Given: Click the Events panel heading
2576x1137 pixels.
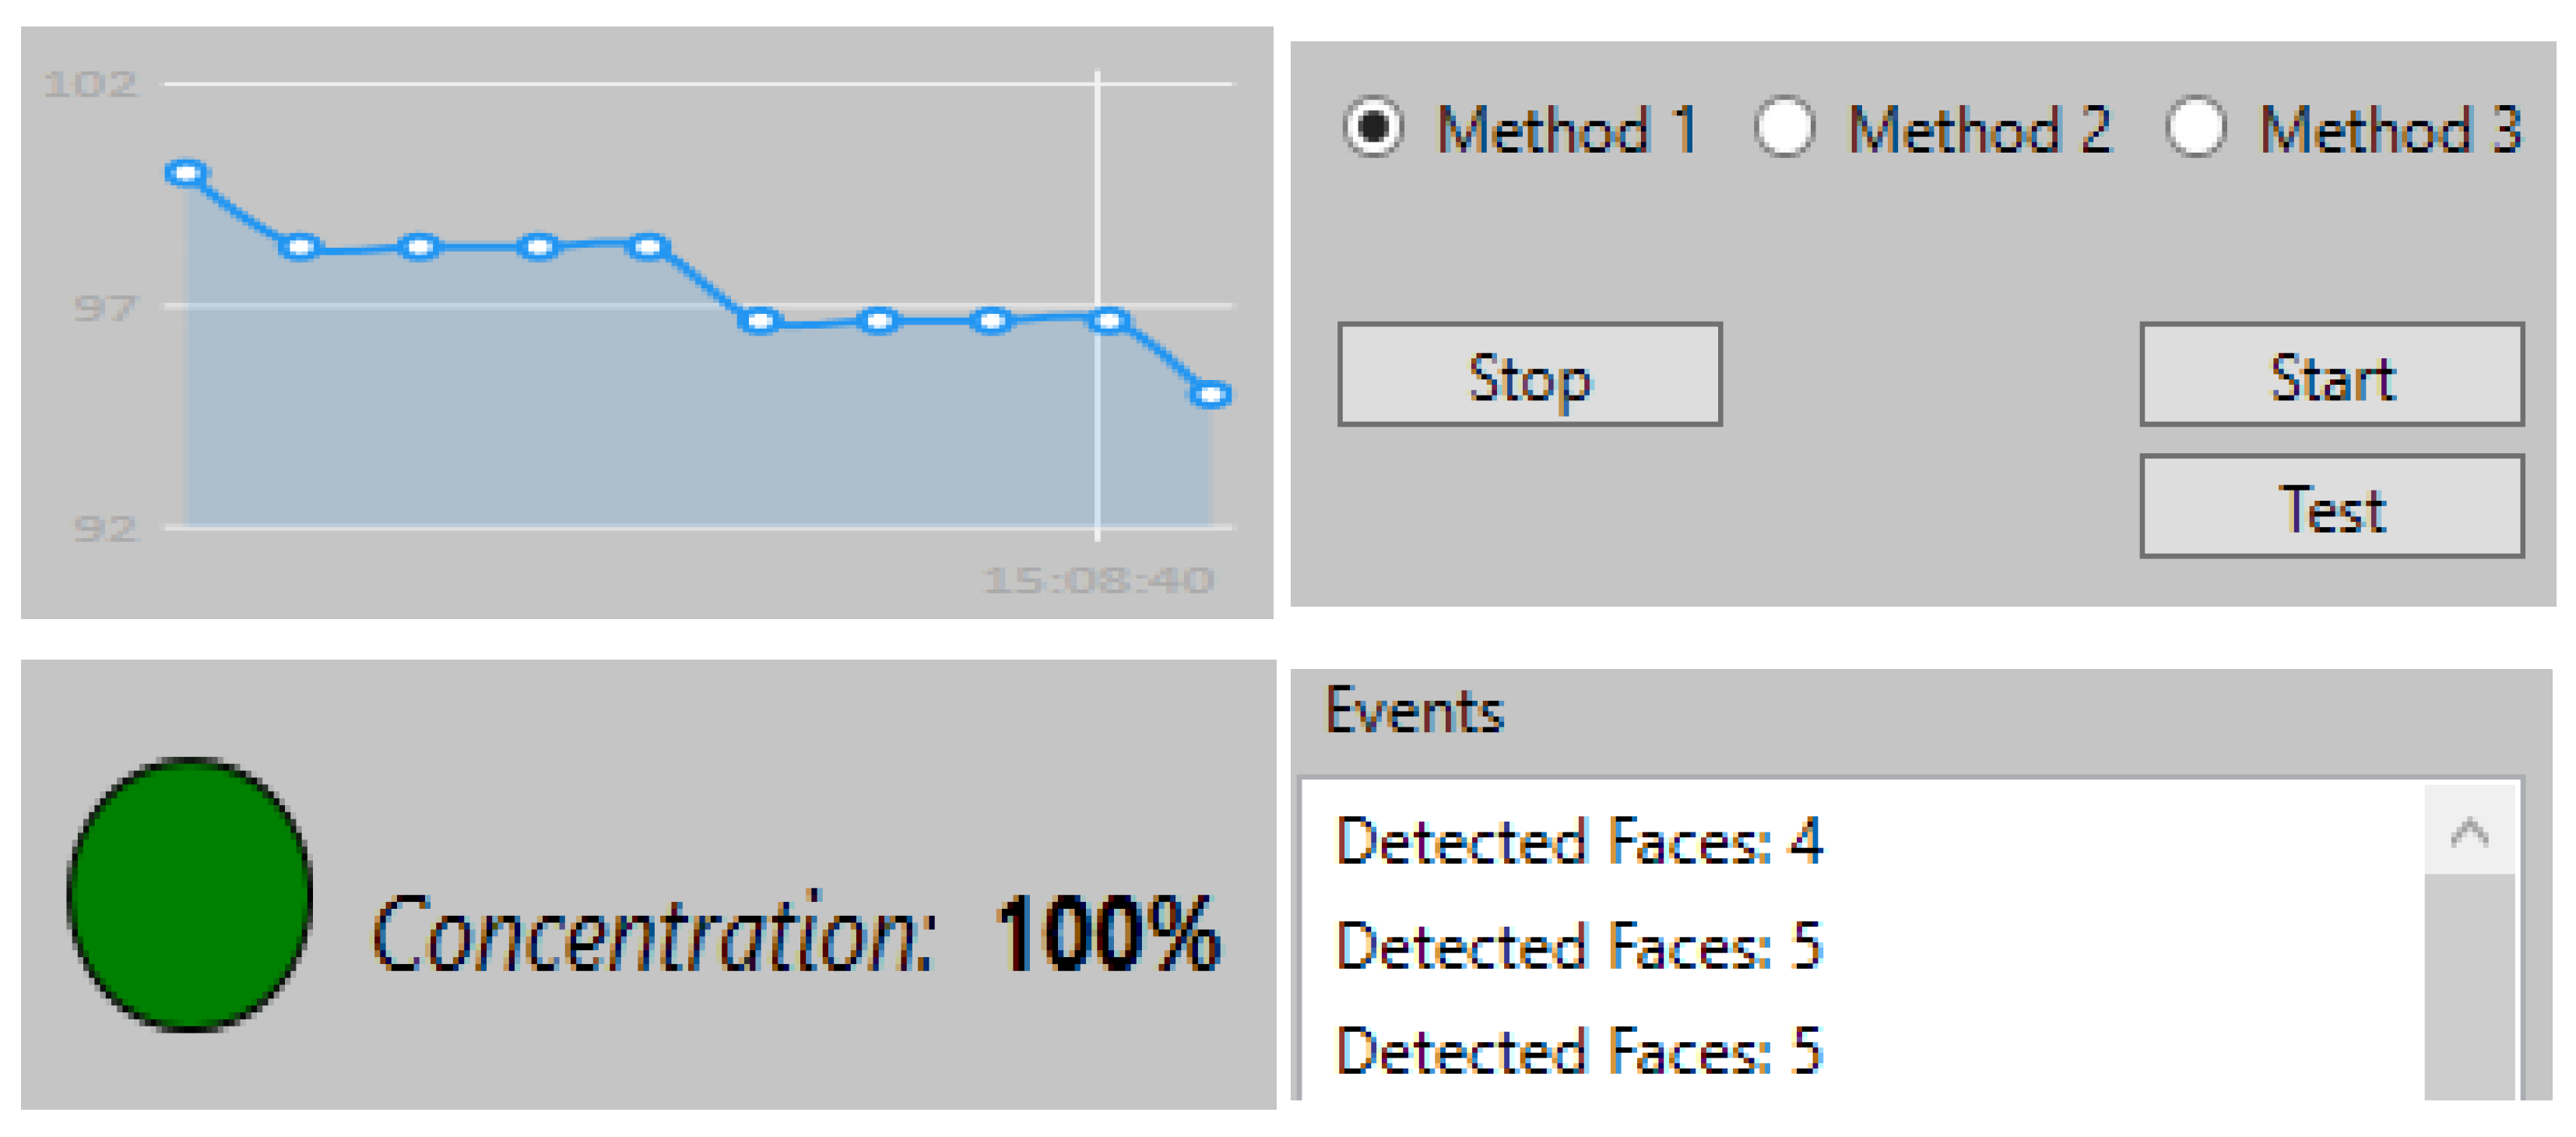Looking at the screenshot, I should (x=1414, y=712).
